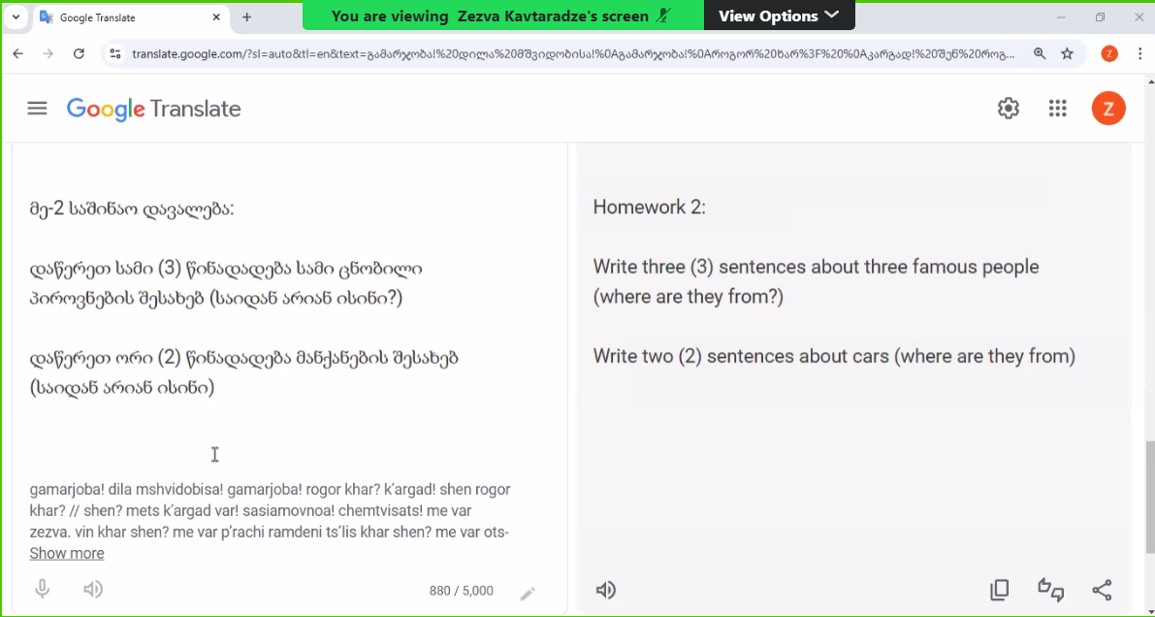Copy the translation to clipboard

(x=1000, y=590)
